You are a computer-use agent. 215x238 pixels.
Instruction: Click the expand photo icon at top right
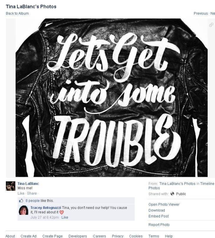(x=211, y=25)
